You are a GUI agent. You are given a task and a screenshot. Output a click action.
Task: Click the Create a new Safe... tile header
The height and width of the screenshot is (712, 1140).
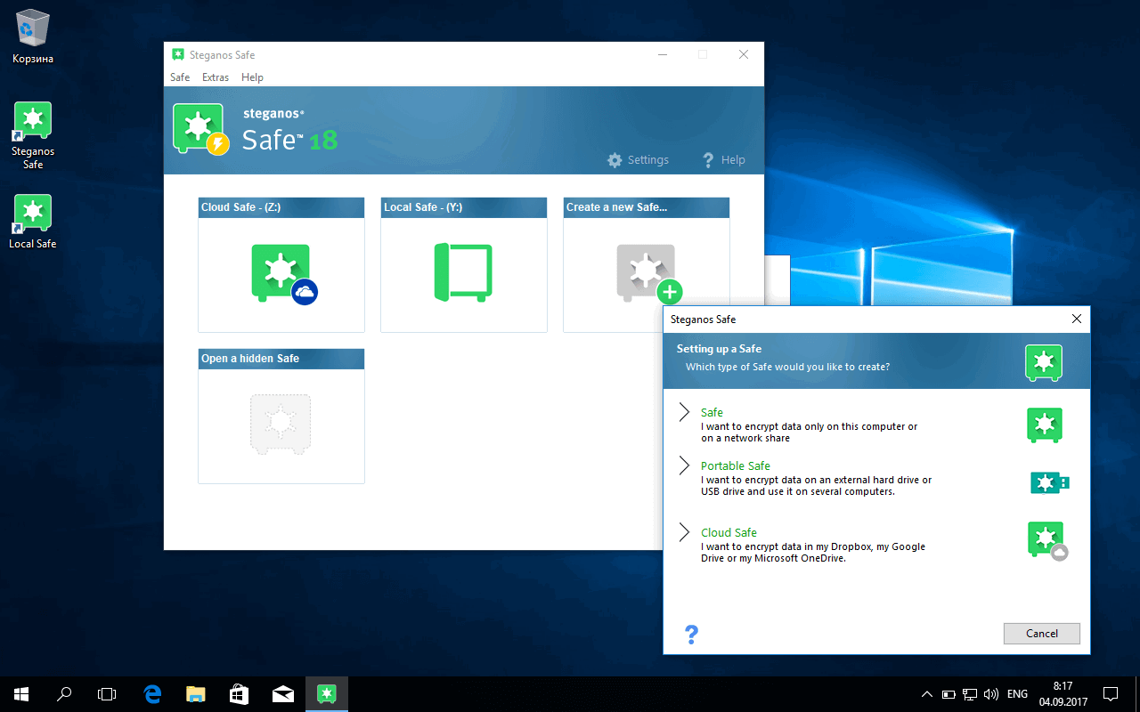pos(646,207)
